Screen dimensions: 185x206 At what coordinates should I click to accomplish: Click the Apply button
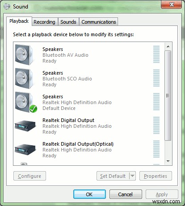tap(162, 194)
